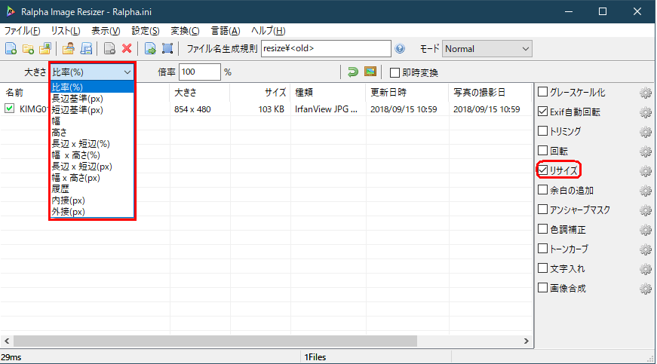Click the add folder toolbar icon

click(x=28, y=48)
